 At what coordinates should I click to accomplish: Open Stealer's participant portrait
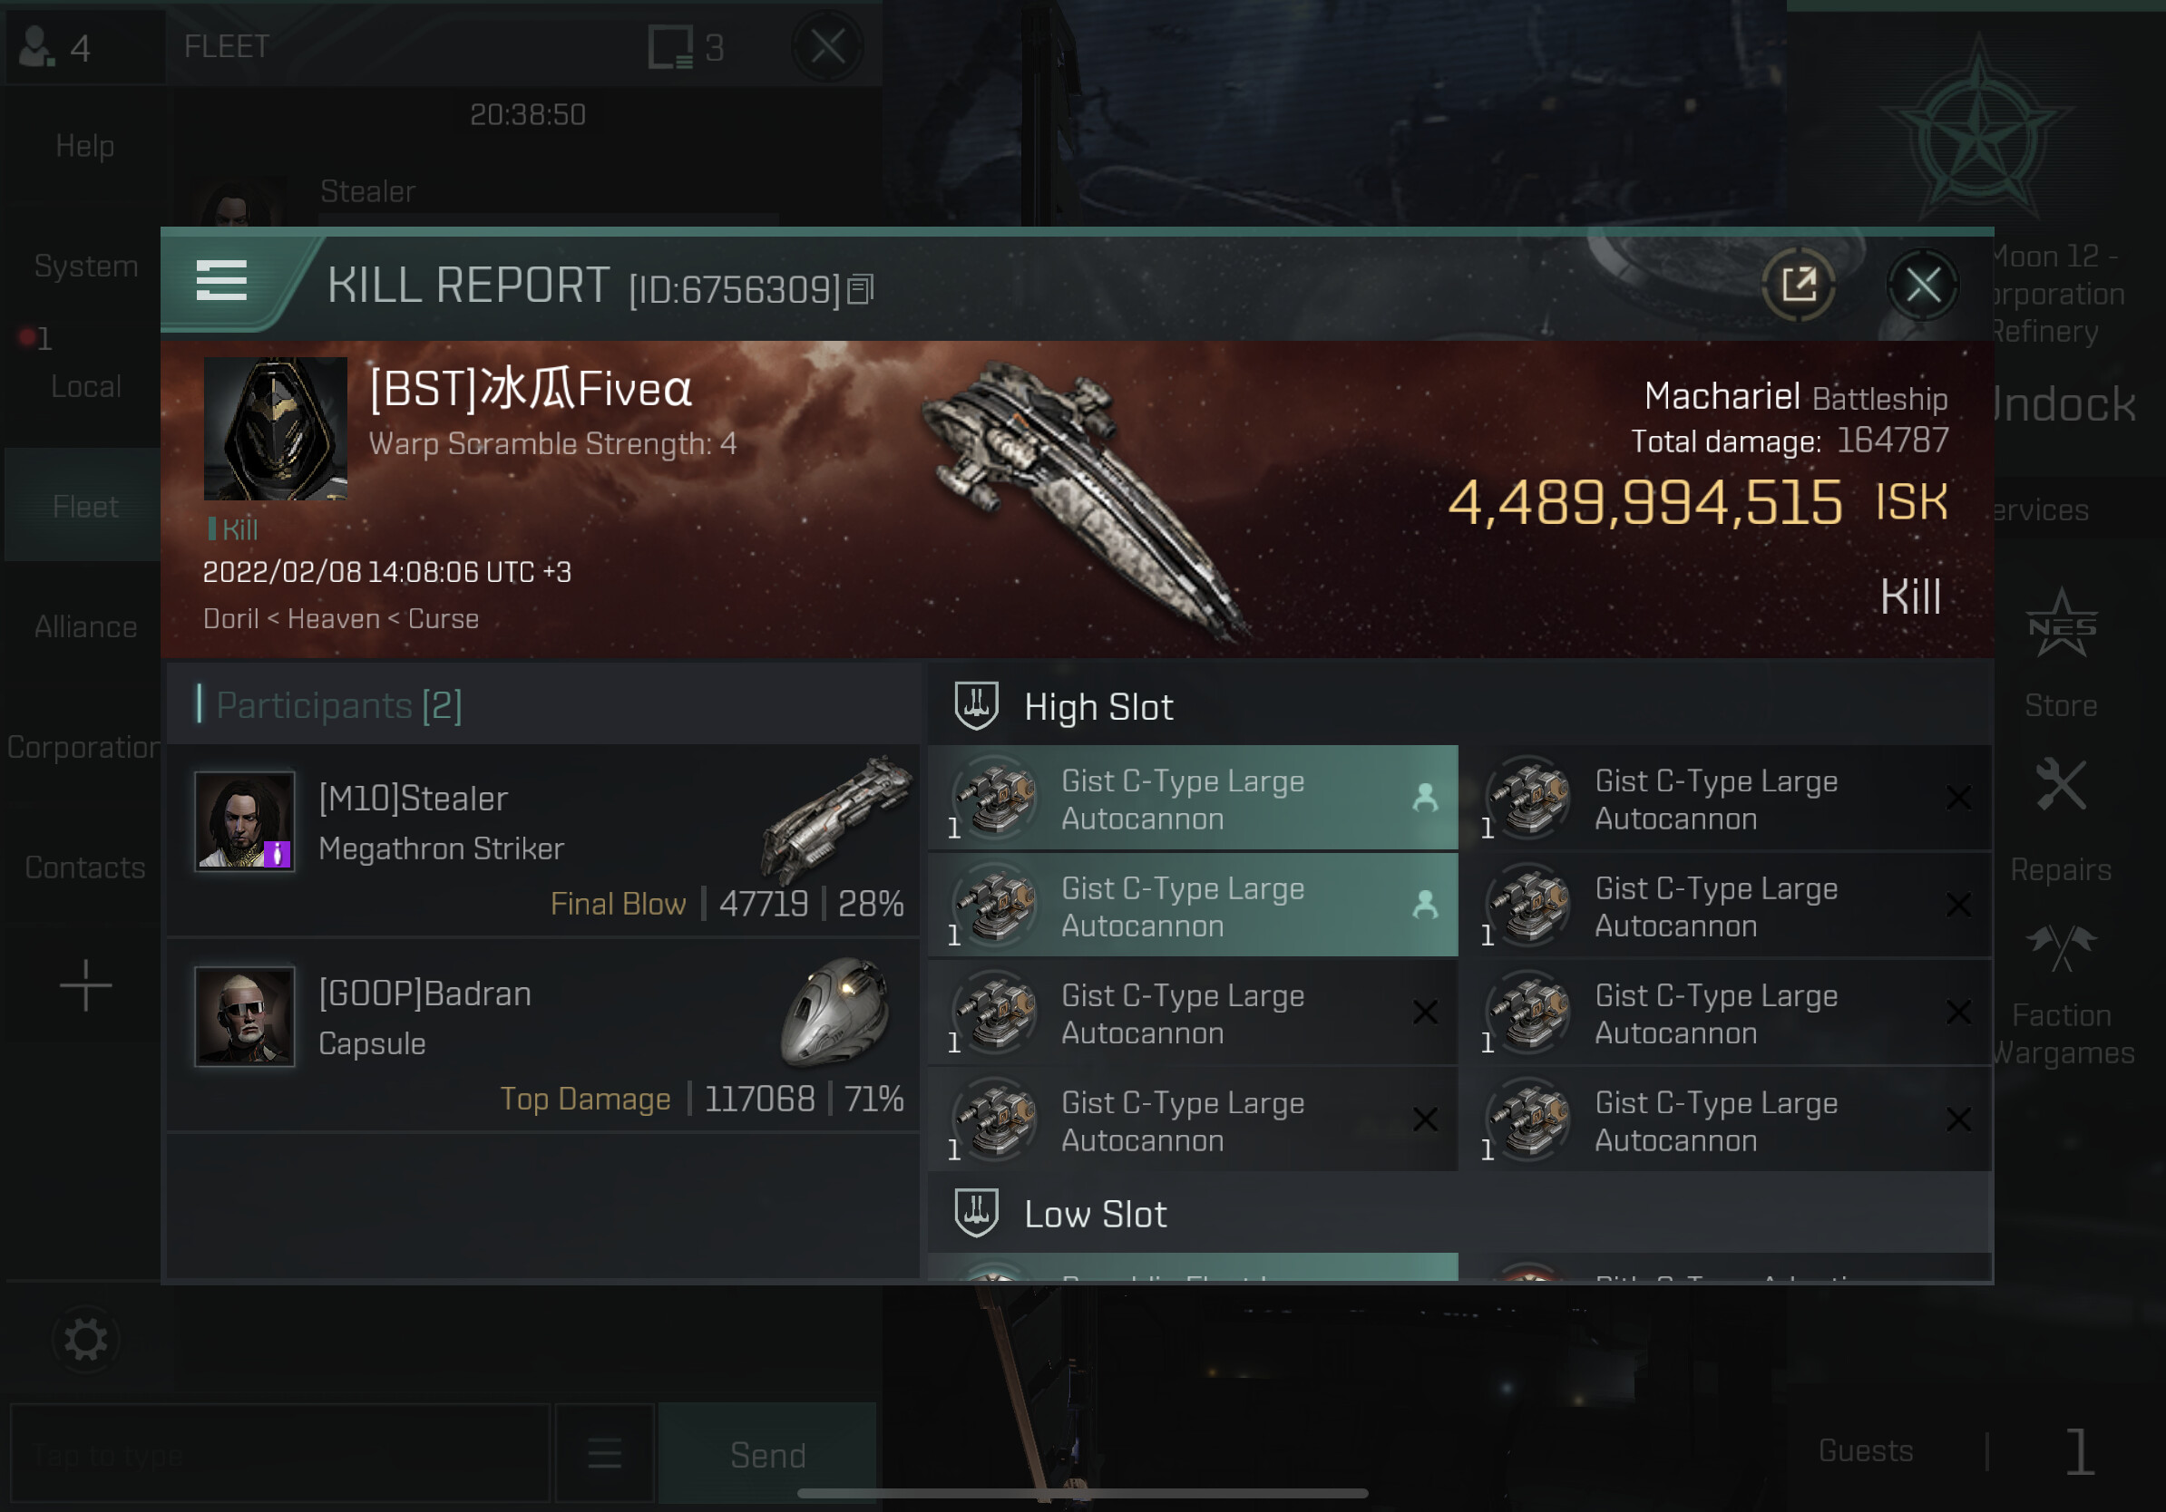(244, 820)
